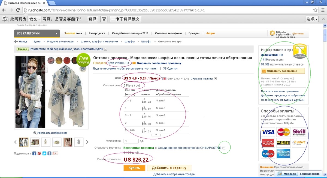Open the currency reference dropdown
This screenshot has width=327, height=178.
tap(215, 79)
